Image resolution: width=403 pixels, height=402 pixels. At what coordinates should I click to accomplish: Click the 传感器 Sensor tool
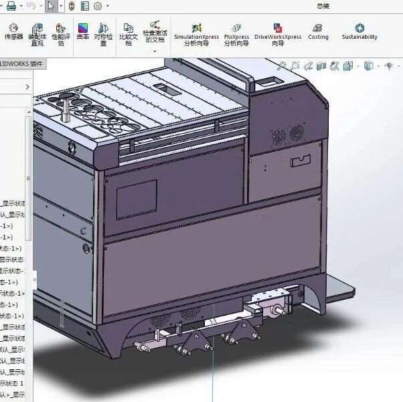[x=13, y=31]
